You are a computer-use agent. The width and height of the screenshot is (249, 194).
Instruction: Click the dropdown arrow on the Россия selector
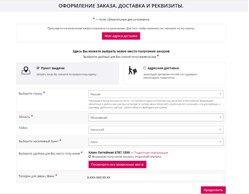click(220, 94)
